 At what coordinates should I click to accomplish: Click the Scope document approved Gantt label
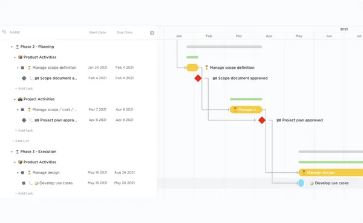(x=243, y=78)
